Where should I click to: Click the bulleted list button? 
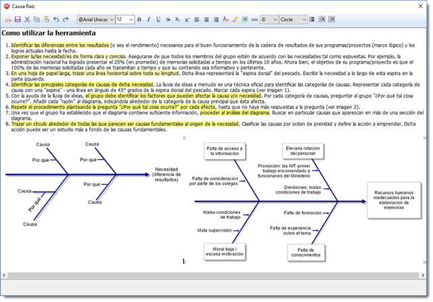click(x=312, y=20)
